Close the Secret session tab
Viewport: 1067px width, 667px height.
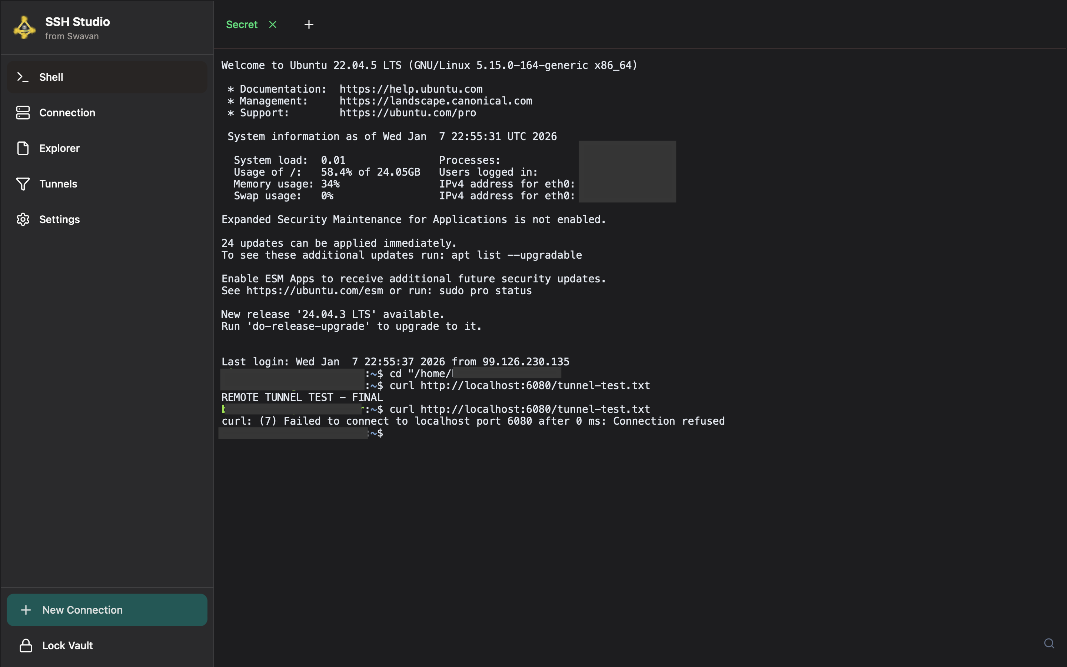click(272, 25)
